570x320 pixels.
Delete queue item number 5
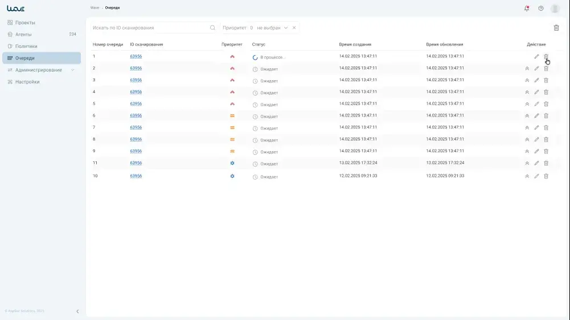pos(546,104)
